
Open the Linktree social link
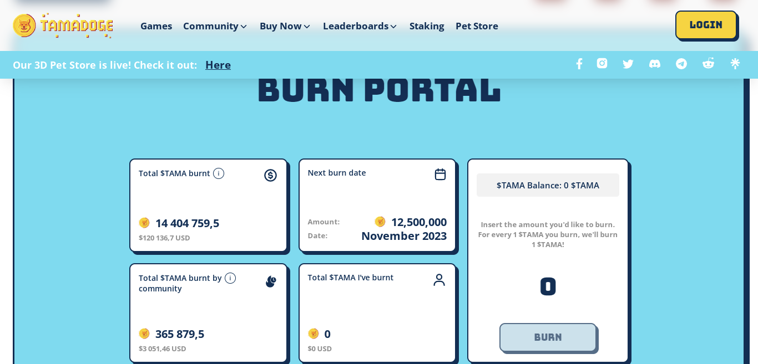(x=735, y=64)
